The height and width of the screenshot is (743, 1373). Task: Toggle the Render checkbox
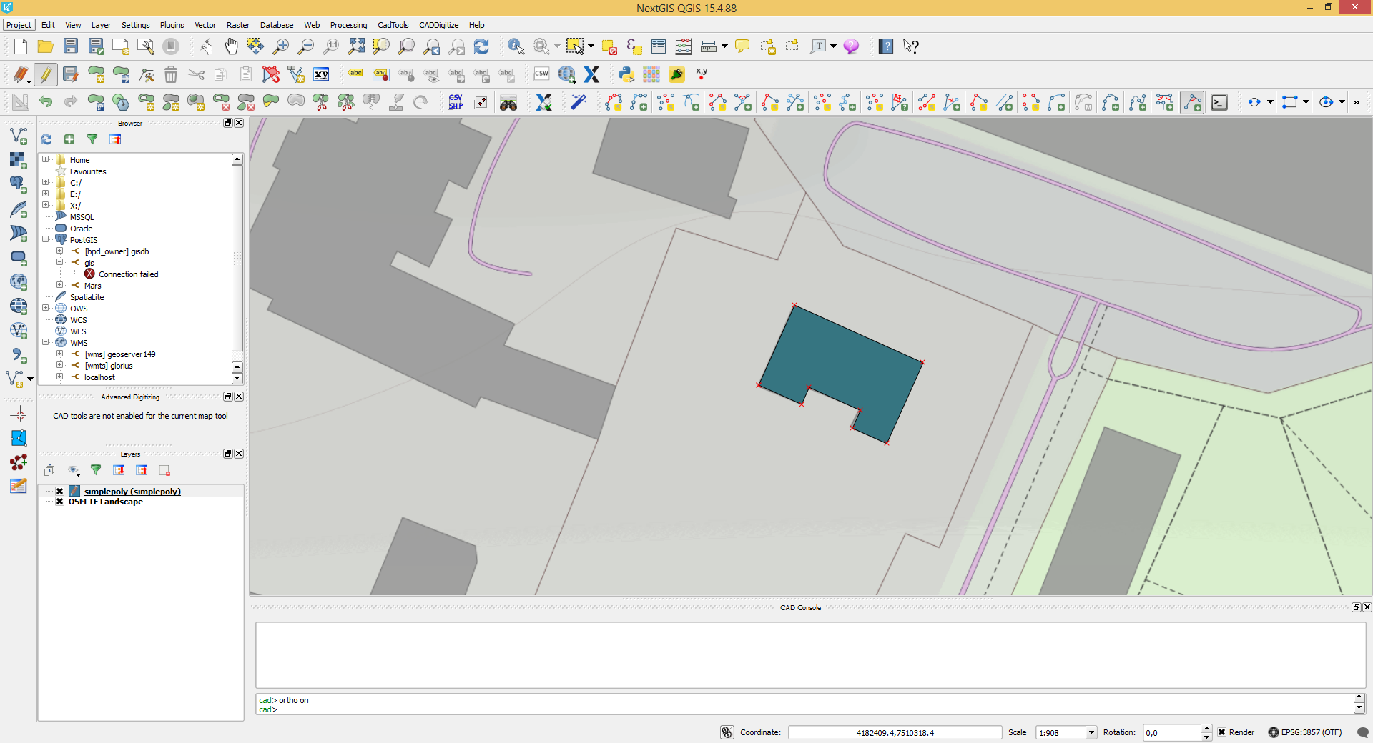point(1222,732)
